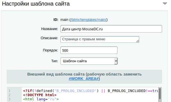
Task: Select line number 2 in gutter
Action: click(x=9, y=95)
